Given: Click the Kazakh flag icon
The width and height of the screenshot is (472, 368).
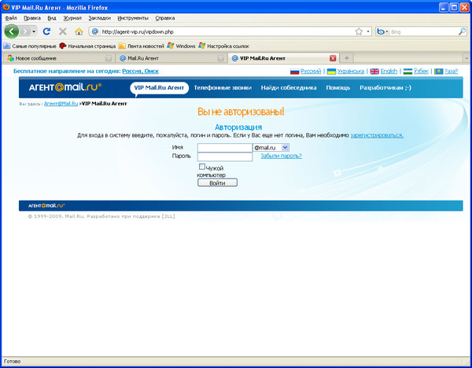Looking at the screenshot, I should point(439,72).
